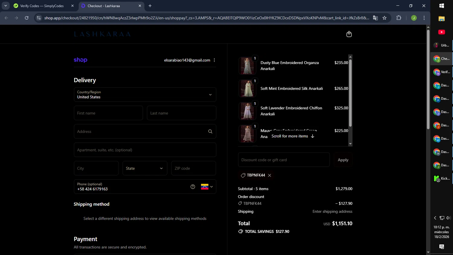Open YouTube taskbar icon

[x=442, y=32]
